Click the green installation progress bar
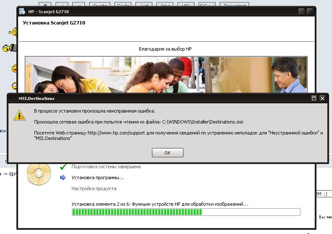The width and height of the screenshot is (332, 234). 186,212
